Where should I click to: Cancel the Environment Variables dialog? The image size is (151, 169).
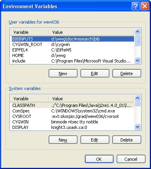point(131,159)
